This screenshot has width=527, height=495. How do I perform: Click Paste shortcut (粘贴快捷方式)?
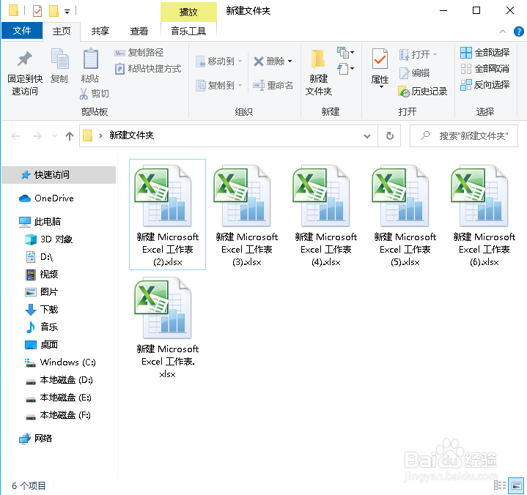pos(148,69)
